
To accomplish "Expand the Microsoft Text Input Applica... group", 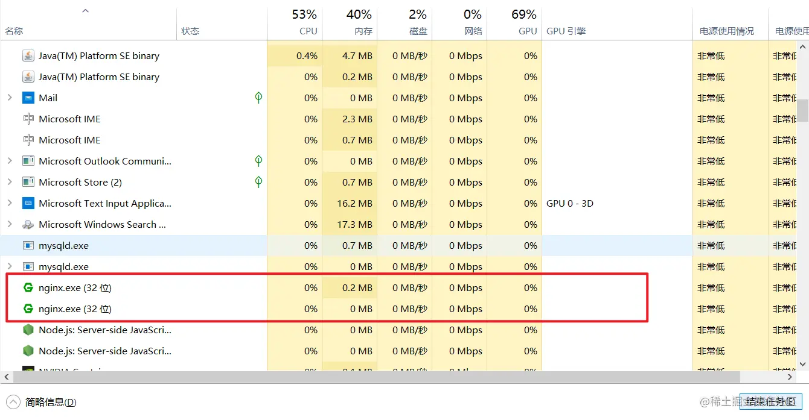I will (x=9, y=203).
